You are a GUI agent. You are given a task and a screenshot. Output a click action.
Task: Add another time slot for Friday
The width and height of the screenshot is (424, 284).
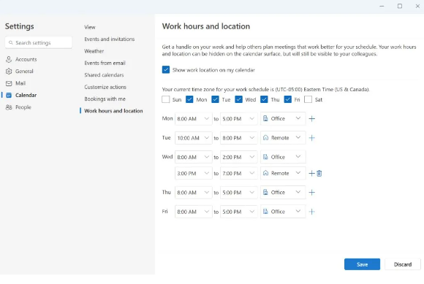(x=311, y=212)
